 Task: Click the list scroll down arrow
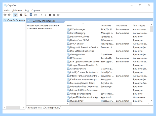(x=151, y=101)
